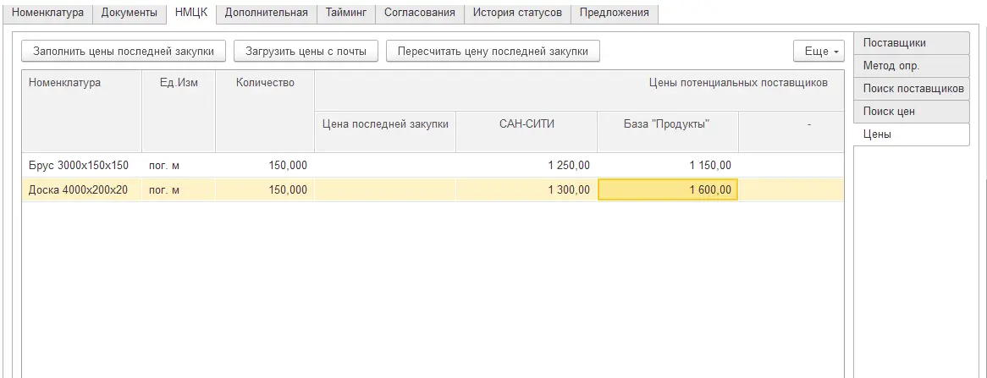Open the Предложения tab
This screenshot has width=987, height=378.
pyautogui.click(x=615, y=13)
